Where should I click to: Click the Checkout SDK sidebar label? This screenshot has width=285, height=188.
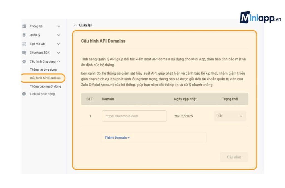(40, 53)
